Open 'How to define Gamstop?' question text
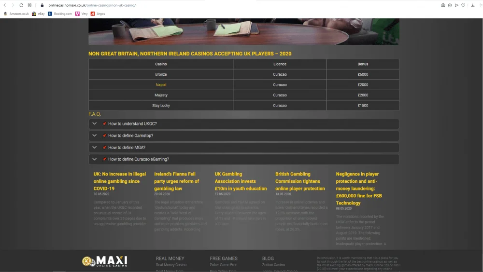 (130, 136)
